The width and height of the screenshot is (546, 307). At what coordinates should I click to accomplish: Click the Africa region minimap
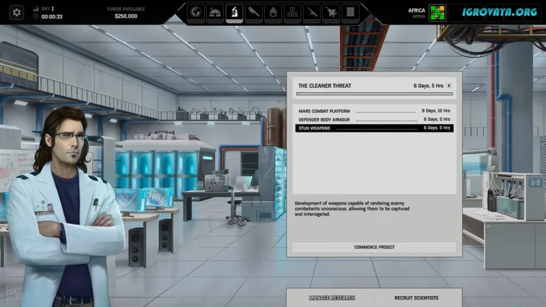(437, 12)
